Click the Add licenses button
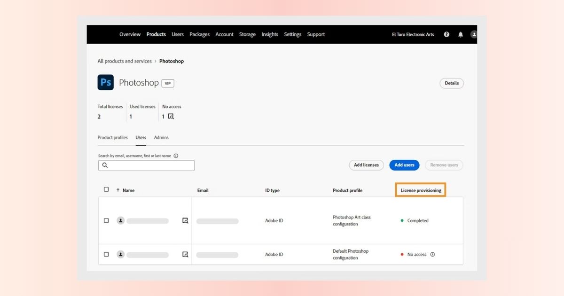This screenshot has height=296, width=564. (366, 165)
